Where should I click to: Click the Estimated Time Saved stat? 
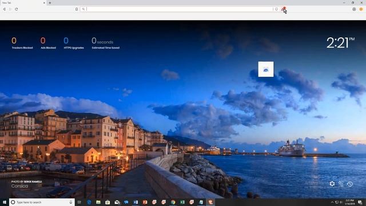pos(105,43)
